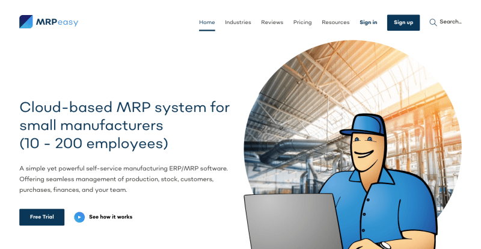This screenshot has width=481, height=249.
Task: Open the Industries menu
Action: coord(238,22)
